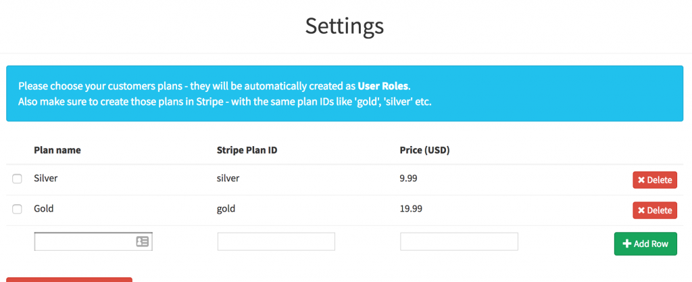Click the Price (USD) column header

(425, 150)
